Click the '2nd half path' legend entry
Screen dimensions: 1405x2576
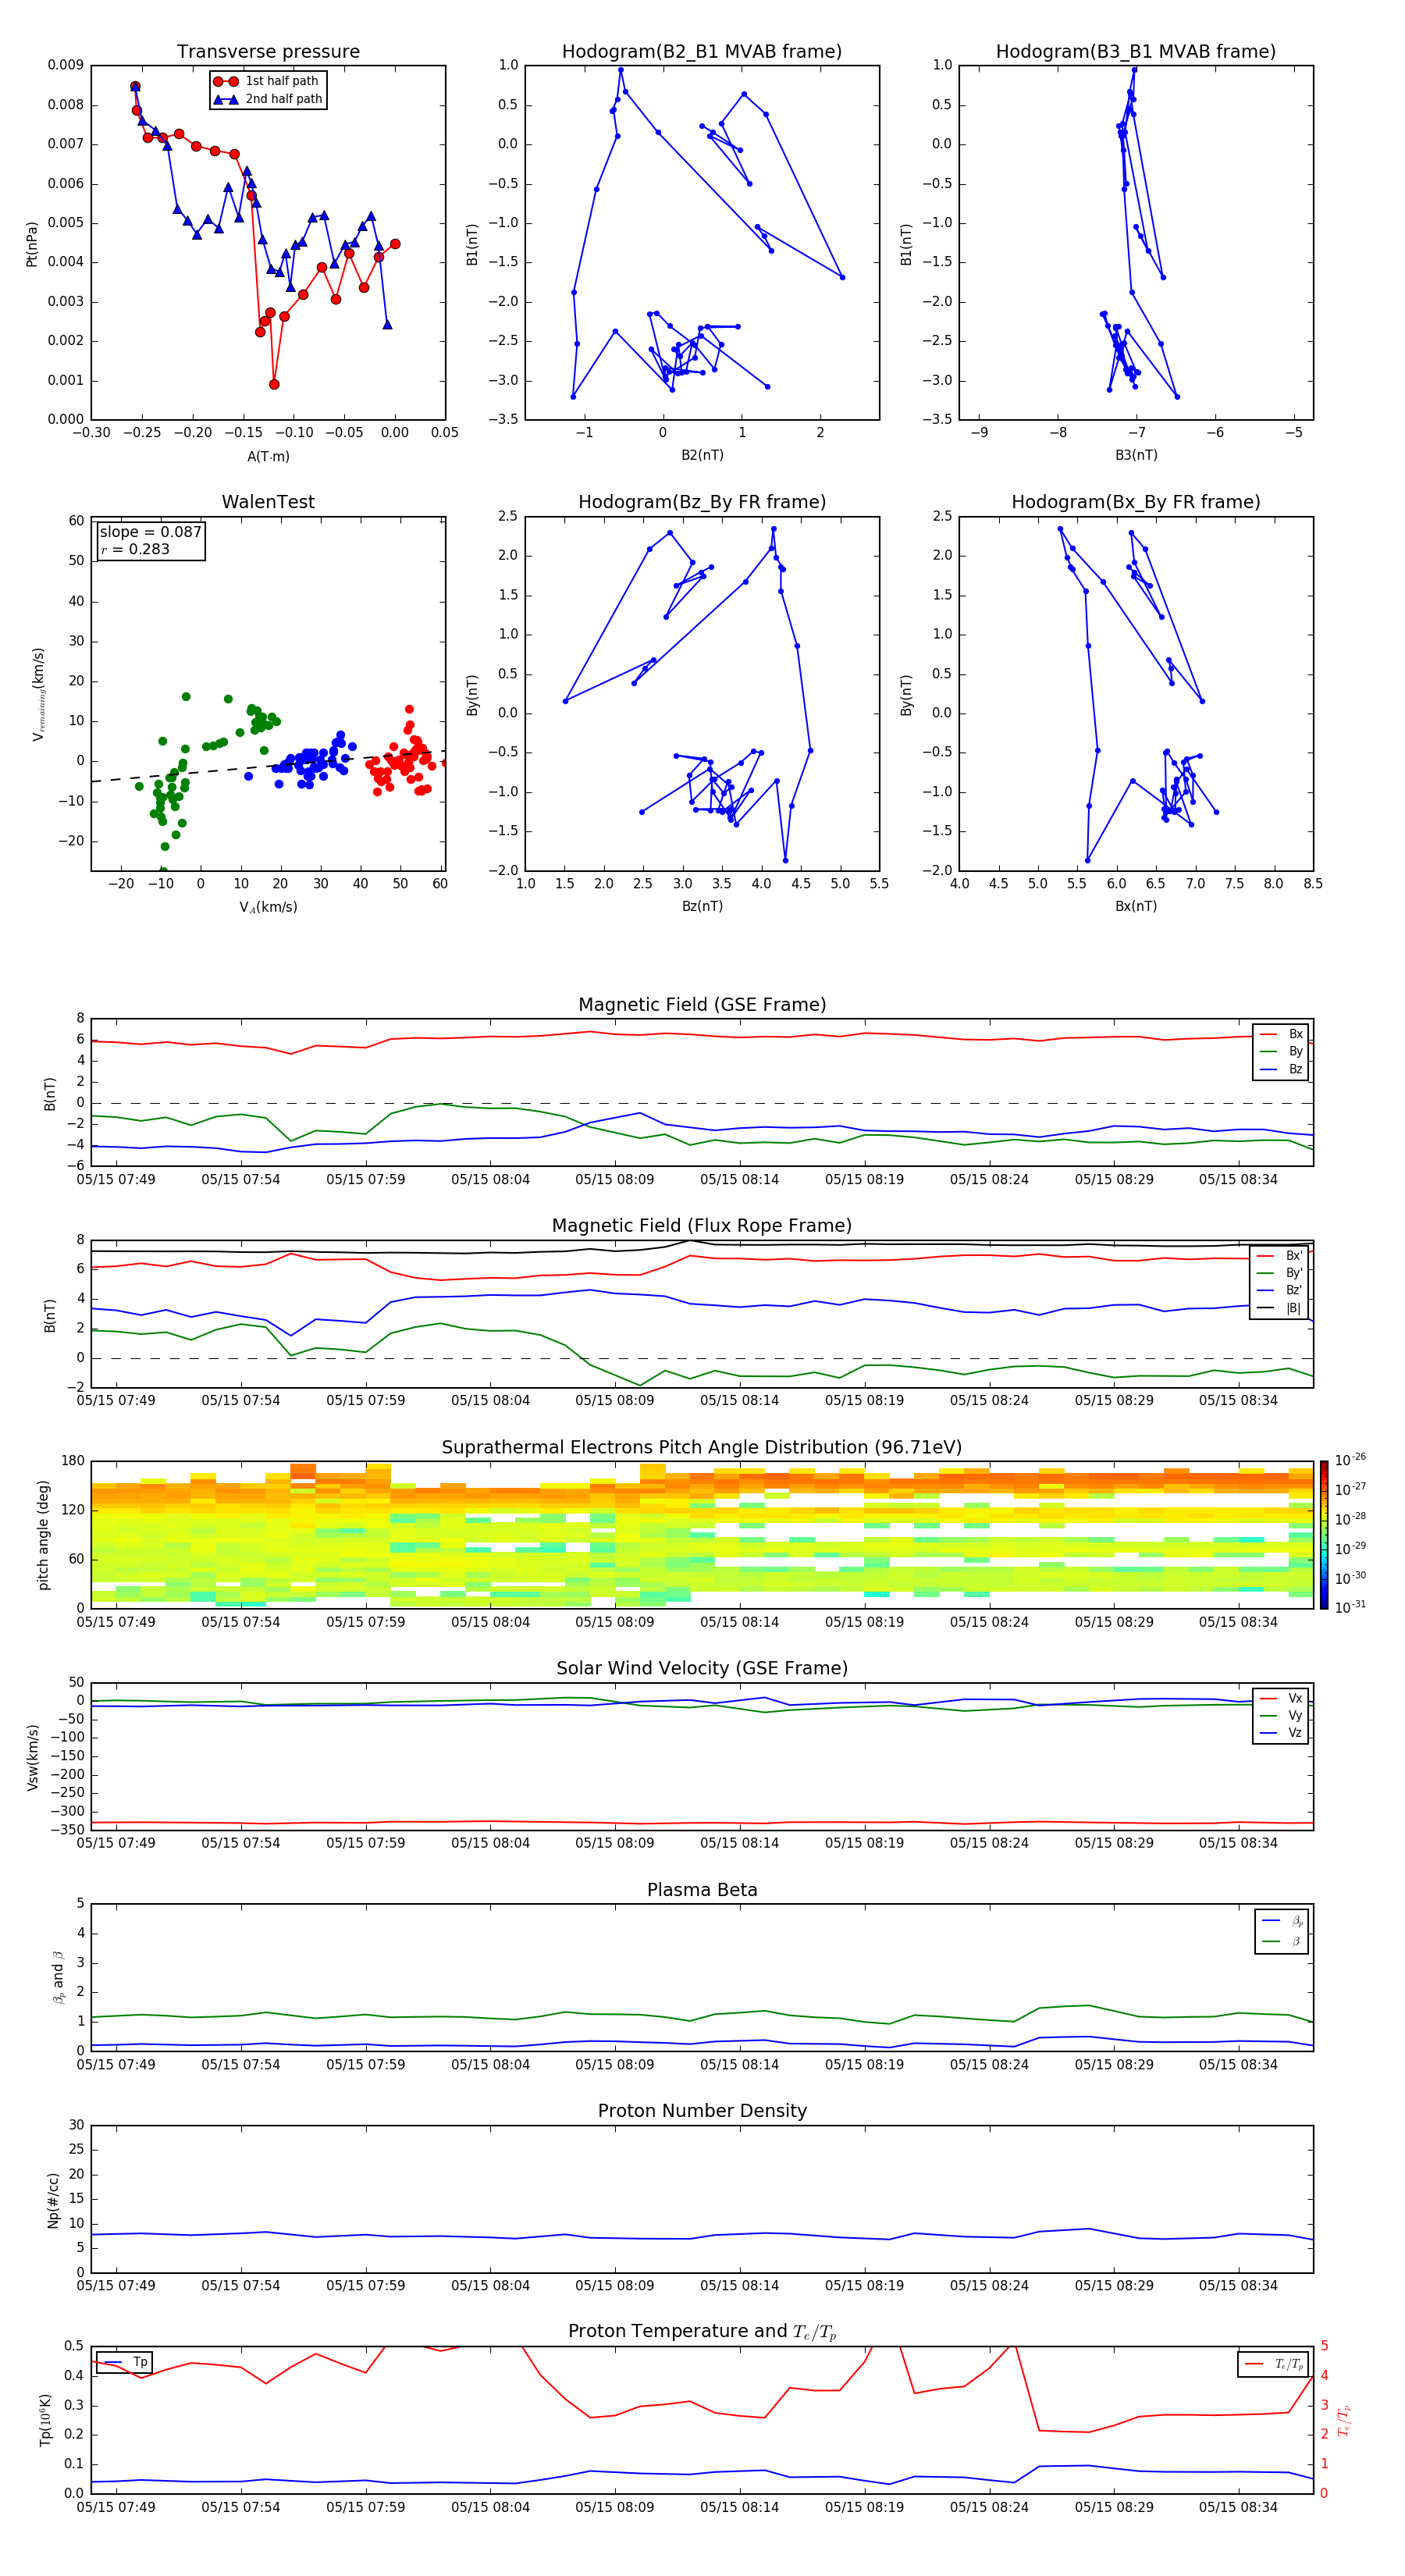pos(268,99)
